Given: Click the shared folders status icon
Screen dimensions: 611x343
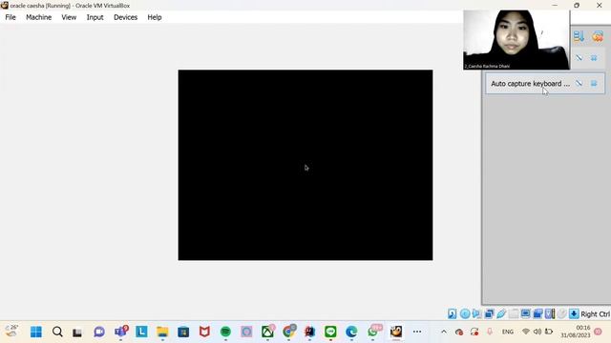Looking at the screenshot, I should [x=514, y=313].
